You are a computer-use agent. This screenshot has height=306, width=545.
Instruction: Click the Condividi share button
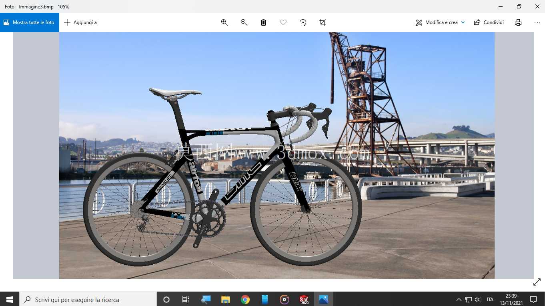[489, 22]
